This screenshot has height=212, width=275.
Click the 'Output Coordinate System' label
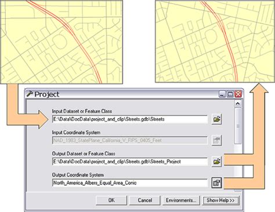click(x=78, y=175)
